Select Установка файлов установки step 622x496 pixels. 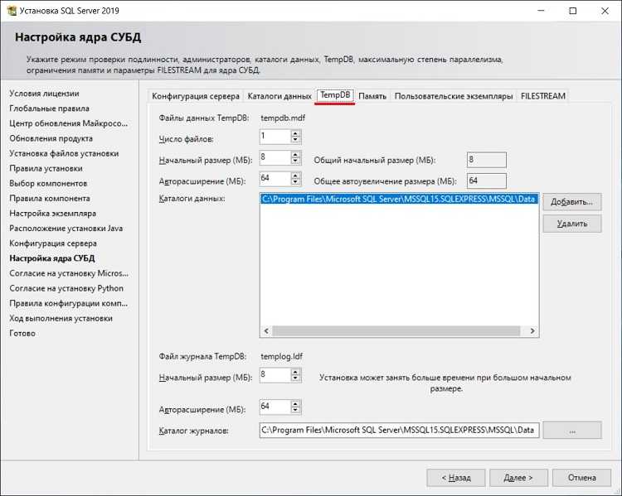[x=64, y=154]
